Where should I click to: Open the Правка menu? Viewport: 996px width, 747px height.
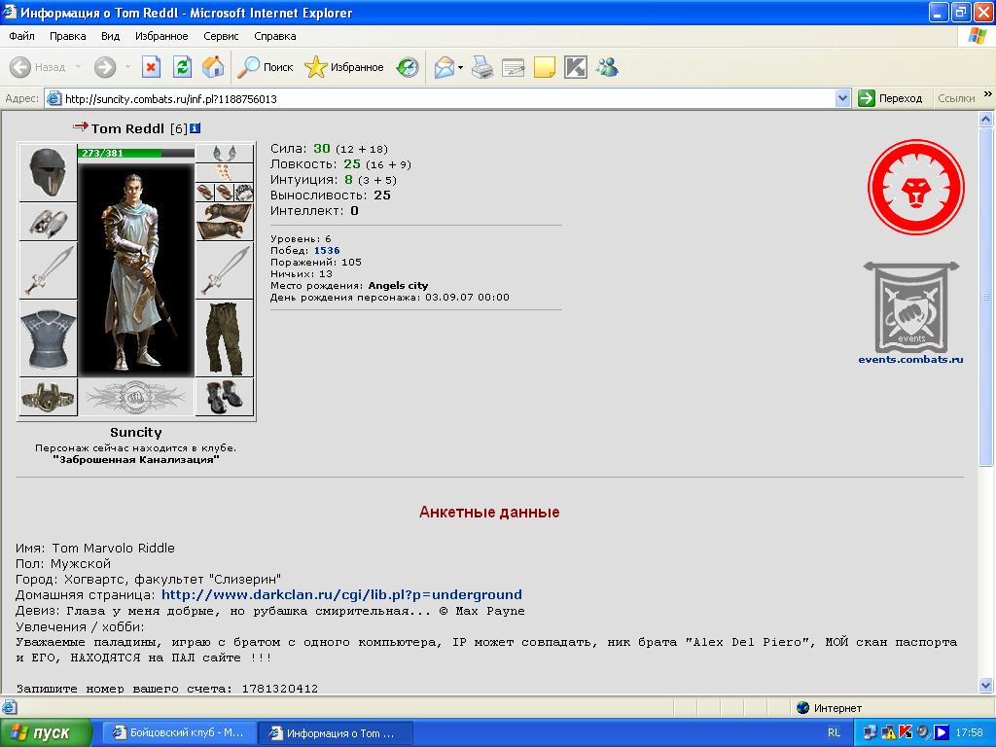[67, 36]
